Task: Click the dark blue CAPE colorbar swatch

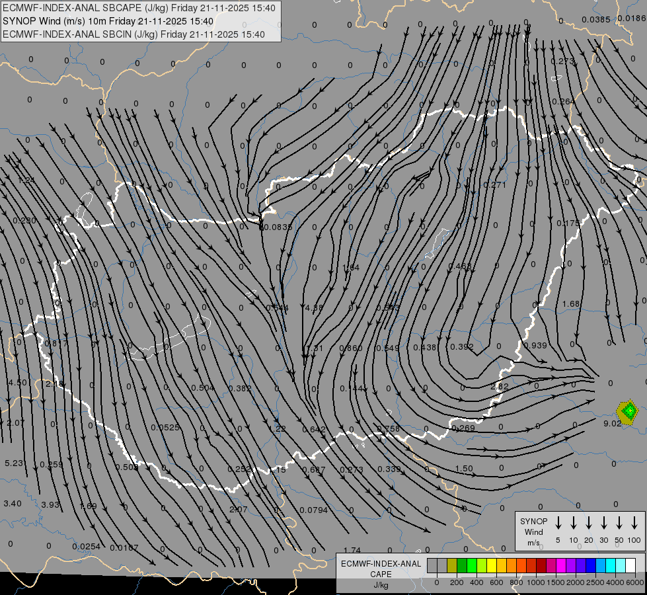Action: 591,566
